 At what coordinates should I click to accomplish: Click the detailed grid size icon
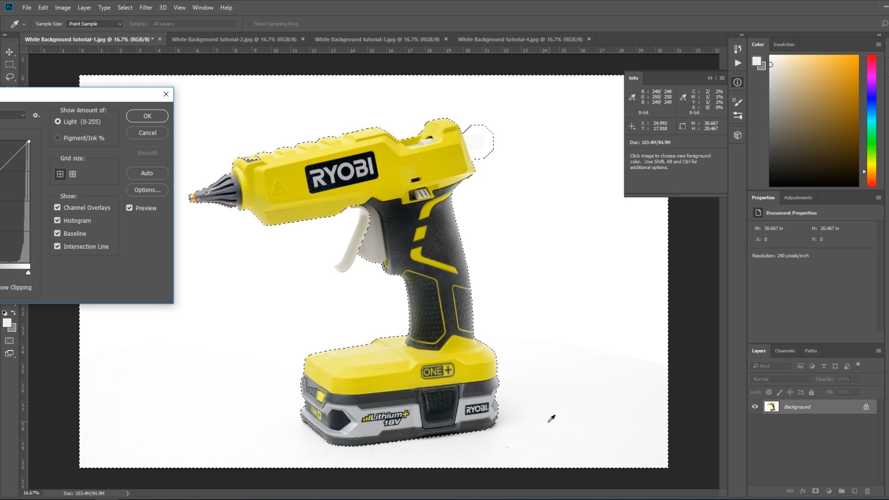[73, 174]
